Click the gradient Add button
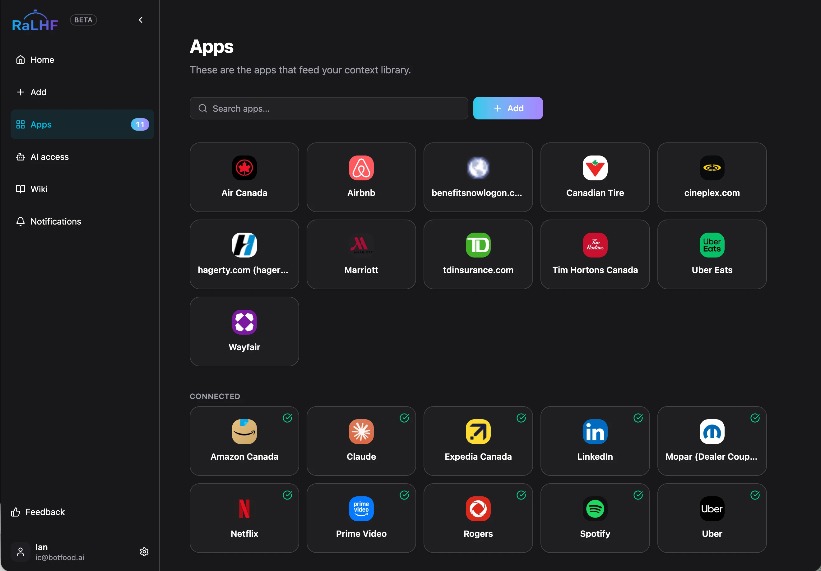The image size is (821, 571). [x=508, y=108]
